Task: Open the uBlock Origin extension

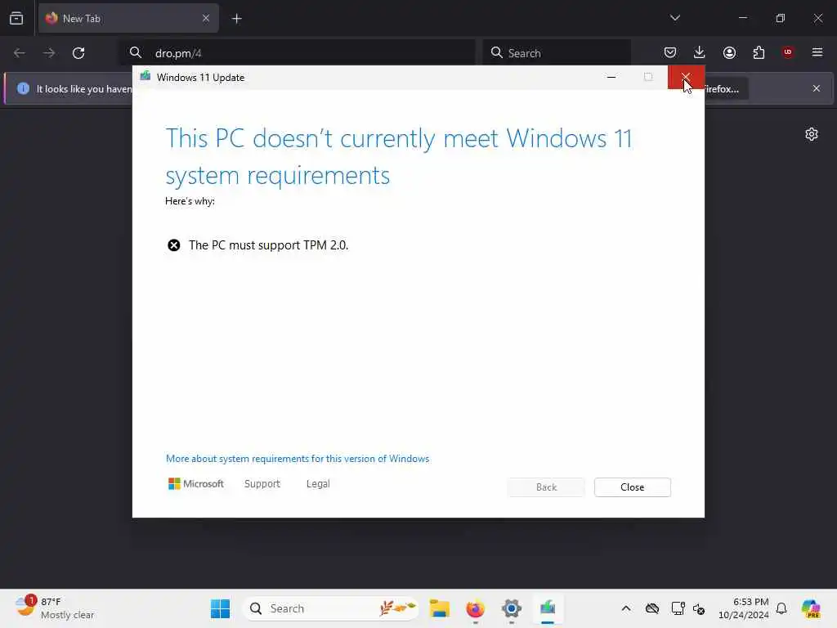Action: click(788, 52)
